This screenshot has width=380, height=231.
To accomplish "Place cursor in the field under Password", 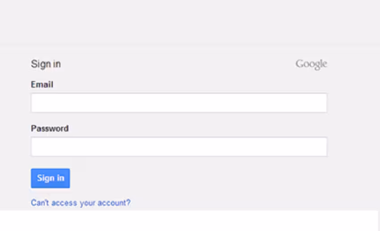I will [179, 147].
